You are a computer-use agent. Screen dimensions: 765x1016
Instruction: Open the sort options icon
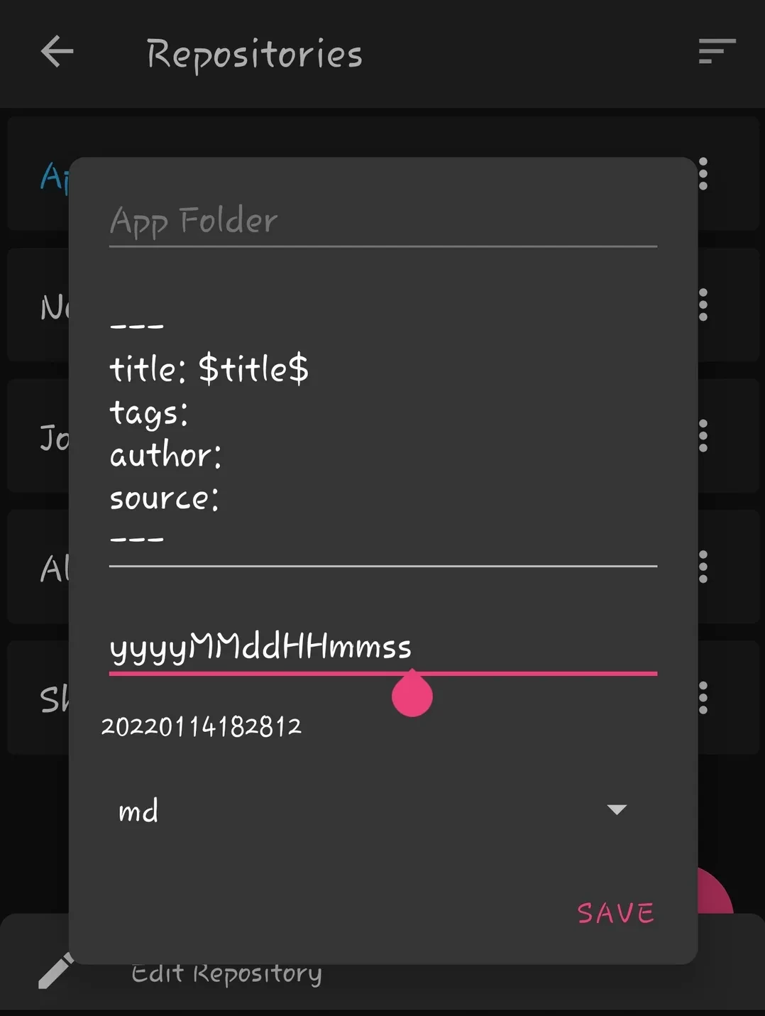(717, 52)
